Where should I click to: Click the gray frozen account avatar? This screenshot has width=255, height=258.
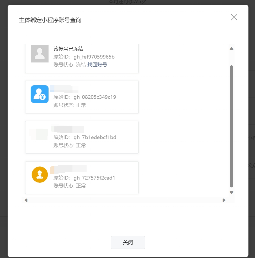point(40,54)
